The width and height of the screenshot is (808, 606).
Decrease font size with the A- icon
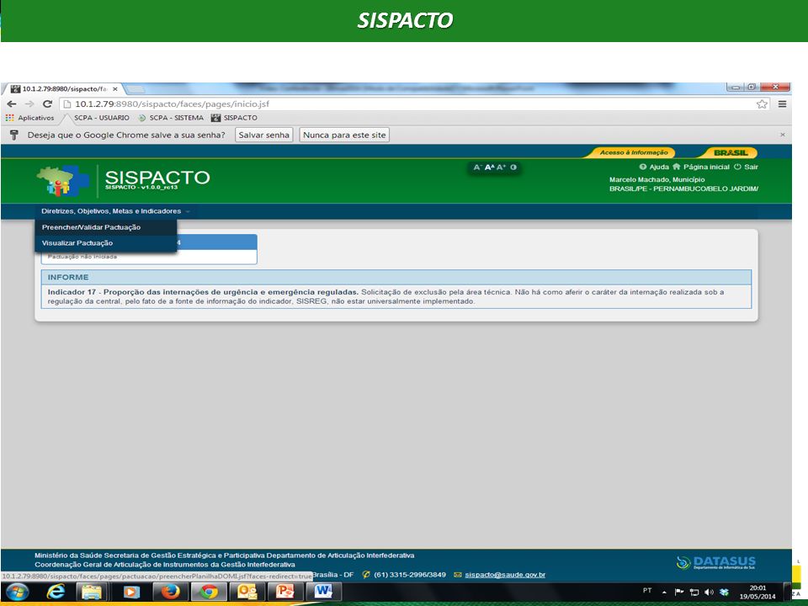476,167
